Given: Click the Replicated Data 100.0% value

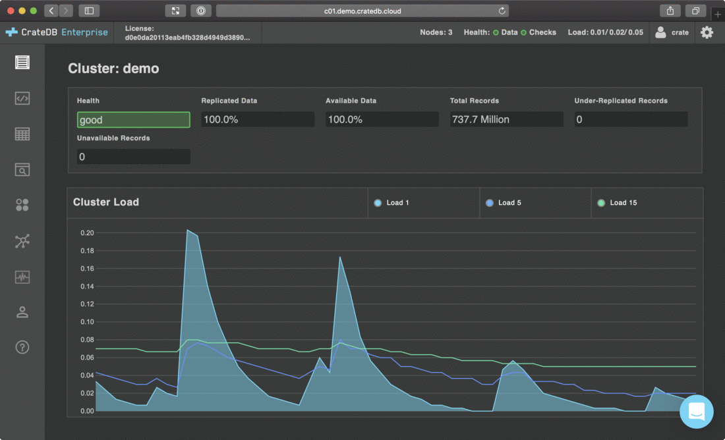Looking at the screenshot, I should point(258,119).
